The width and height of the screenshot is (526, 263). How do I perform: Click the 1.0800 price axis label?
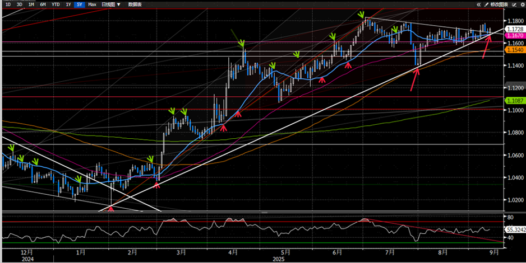coord(515,133)
